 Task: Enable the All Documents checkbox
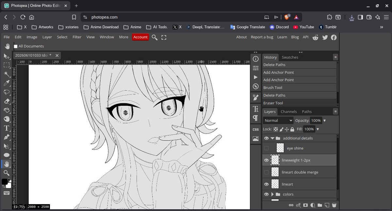[15, 46]
